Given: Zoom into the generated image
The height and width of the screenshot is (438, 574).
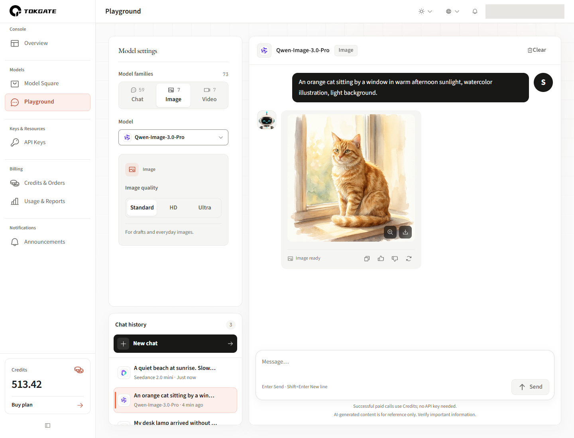Looking at the screenshot, I should (x=390, y=232).
